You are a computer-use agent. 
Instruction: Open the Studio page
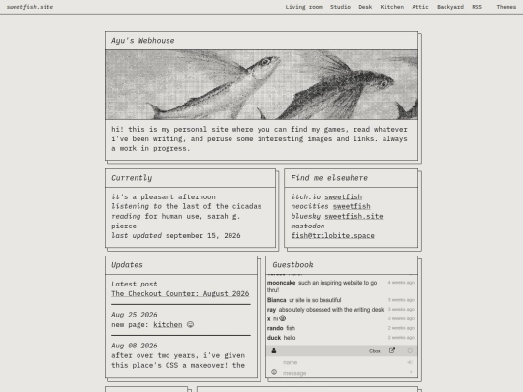pyautogui.click(x=340, y=7)
